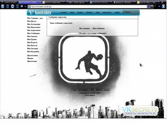
Task: Click 'Мои сообщения' link in message box
Action: coord(99,28)
